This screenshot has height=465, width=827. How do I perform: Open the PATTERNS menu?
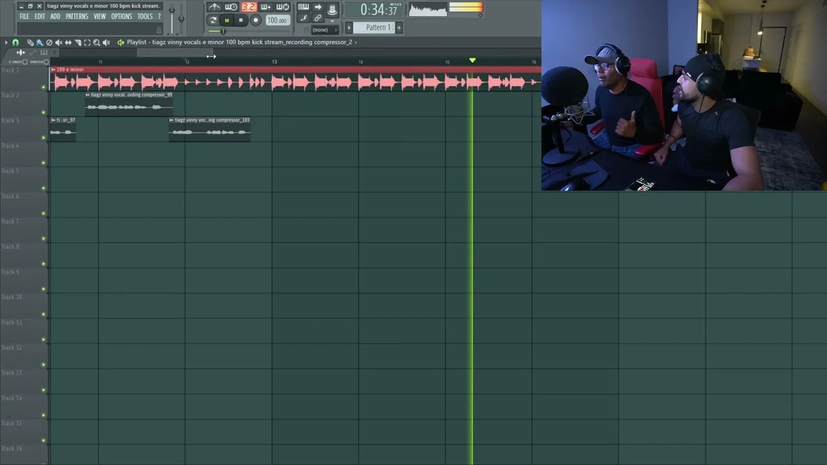tap(77, 16)
